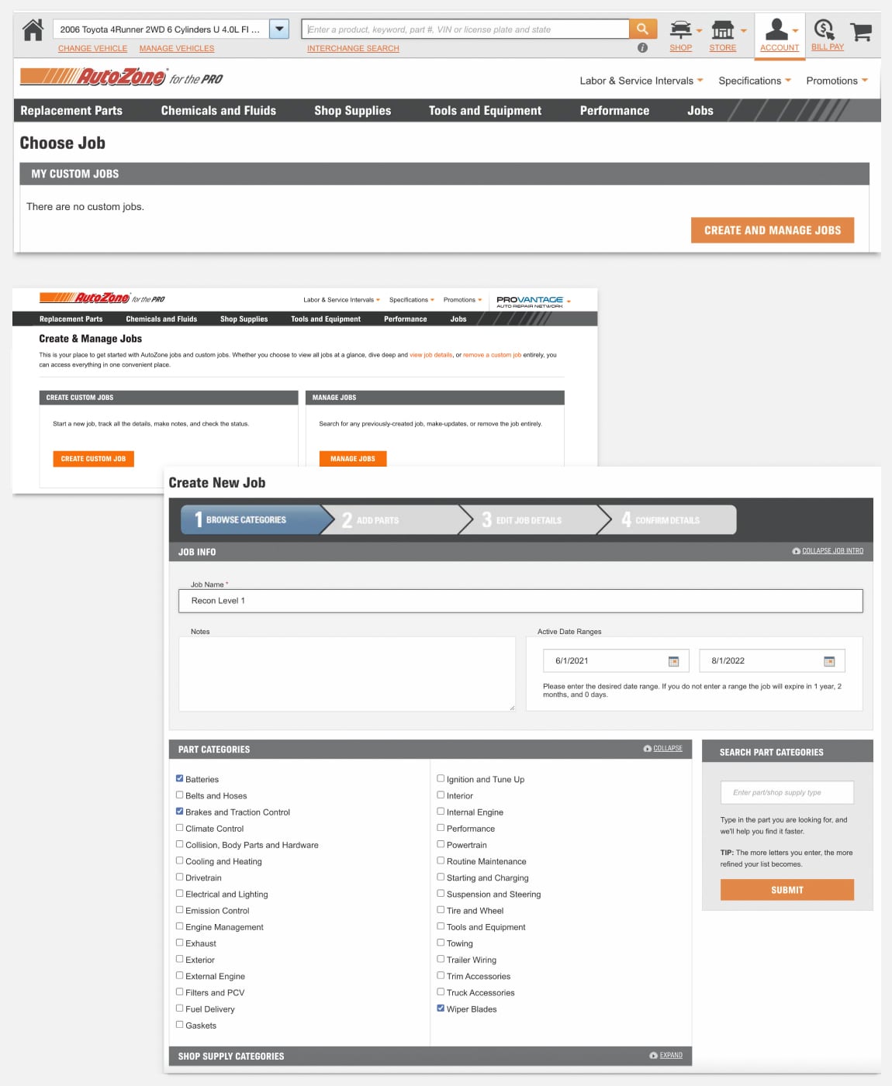Open the Account dropdown arrow
The width and height of the screenshot is (892, 1086).
tap(795, 32)
